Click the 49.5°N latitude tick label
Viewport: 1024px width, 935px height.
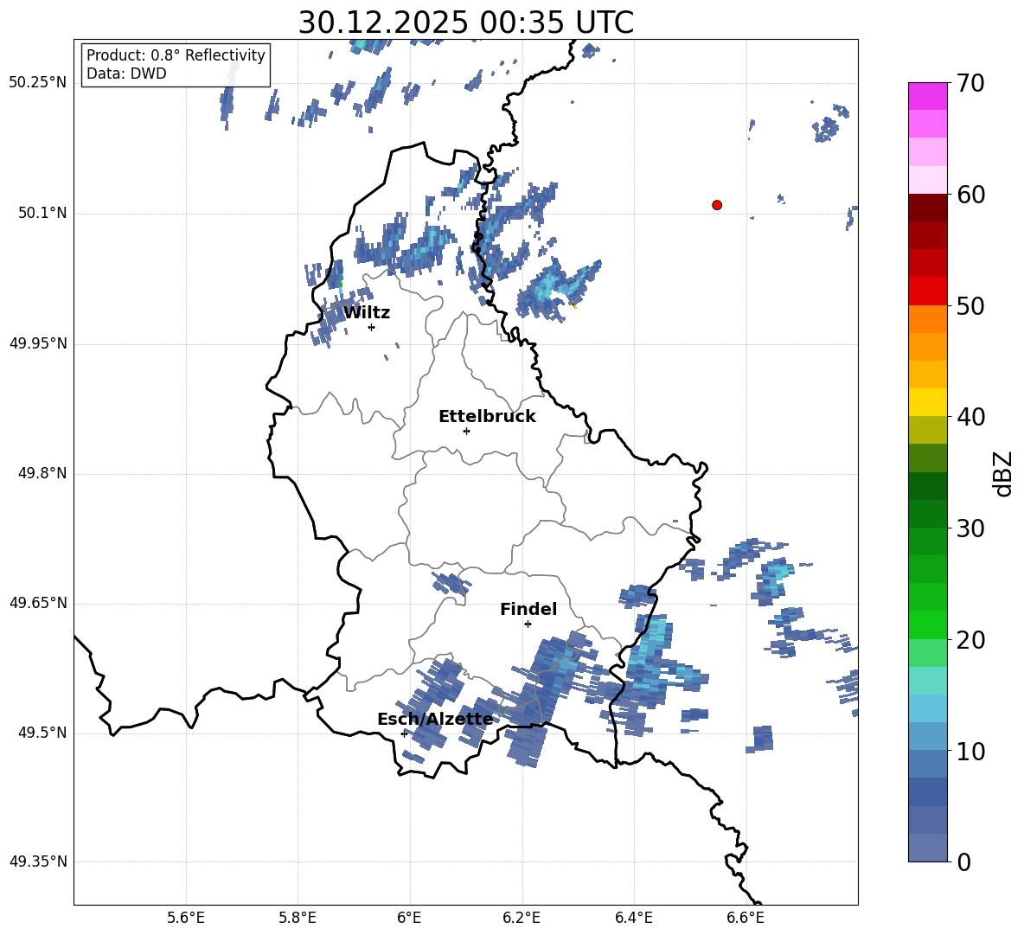tap(42, 733)
